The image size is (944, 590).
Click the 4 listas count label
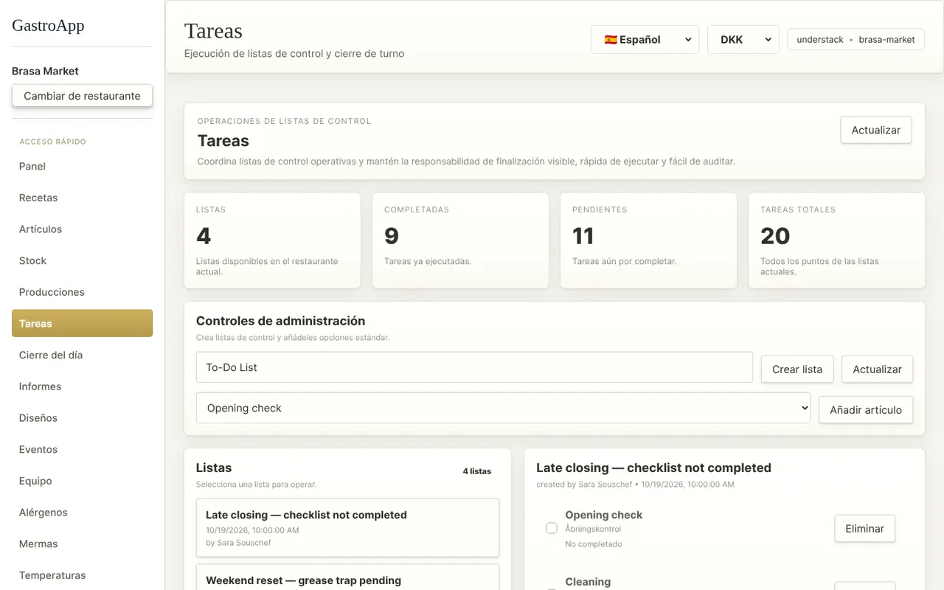(477, 471)
